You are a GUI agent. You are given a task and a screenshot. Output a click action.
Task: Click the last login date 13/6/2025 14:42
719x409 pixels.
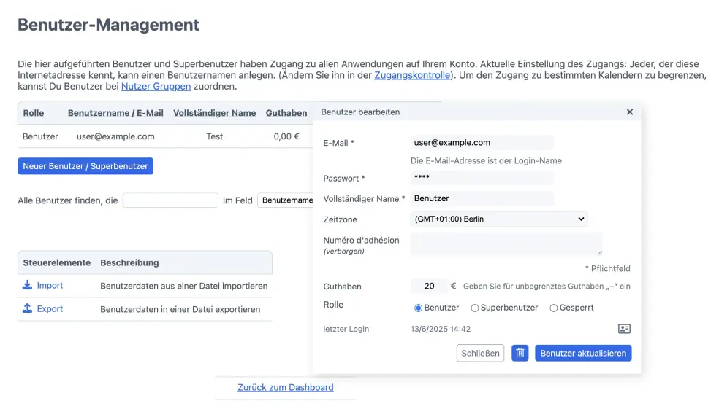(x=440, y=329)
